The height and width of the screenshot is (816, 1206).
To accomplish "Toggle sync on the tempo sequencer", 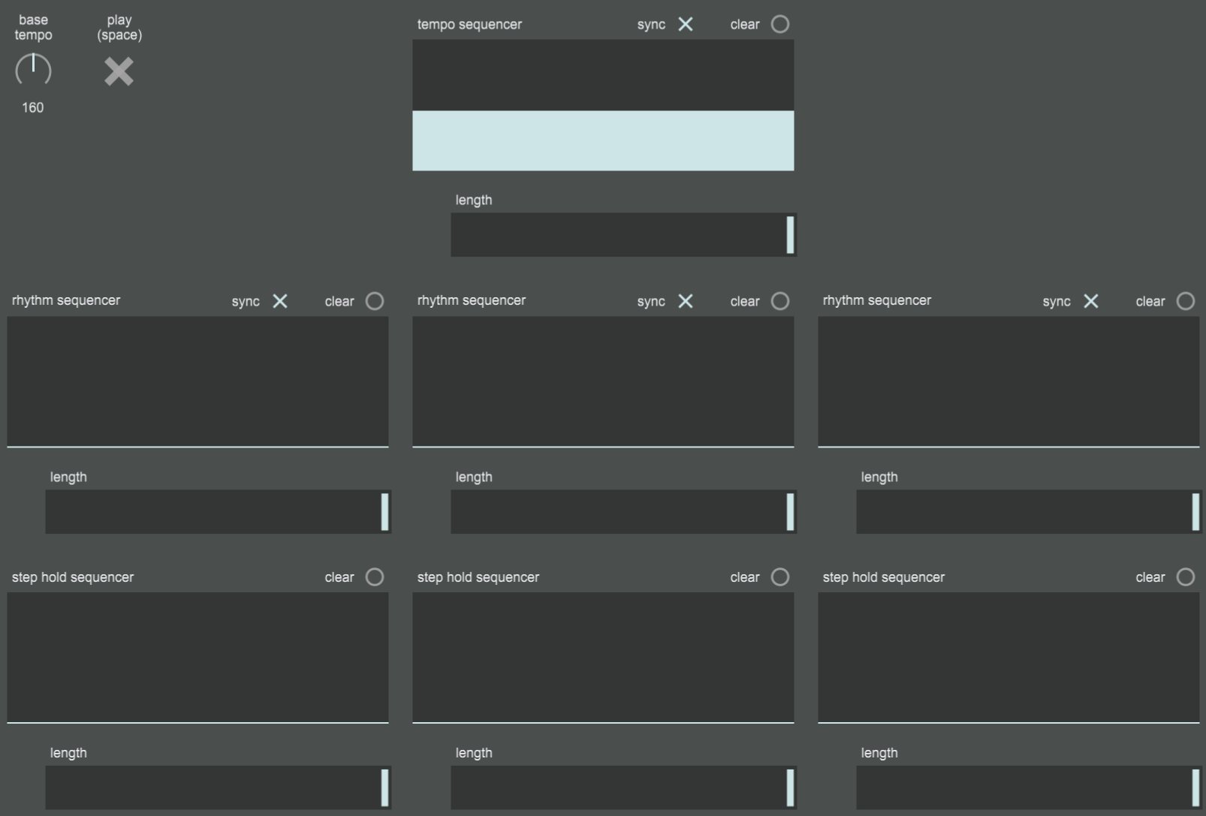I will [685, 24].
